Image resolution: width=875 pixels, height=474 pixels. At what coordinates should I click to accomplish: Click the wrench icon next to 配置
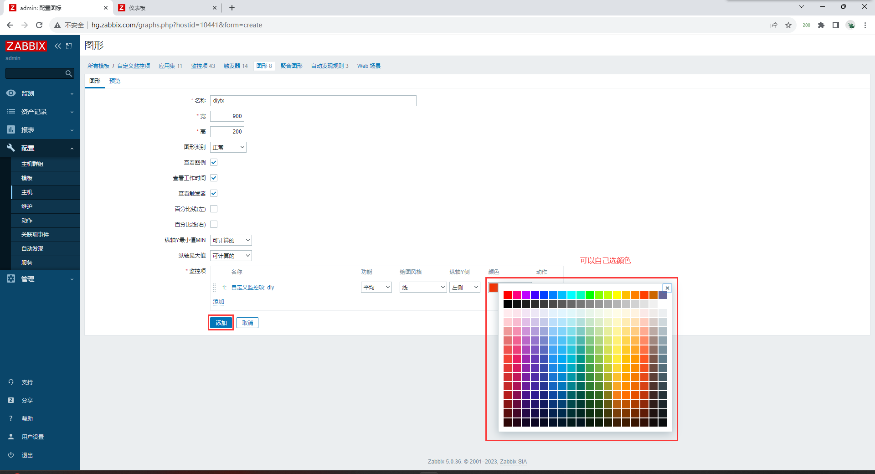[x=11, y=148]
